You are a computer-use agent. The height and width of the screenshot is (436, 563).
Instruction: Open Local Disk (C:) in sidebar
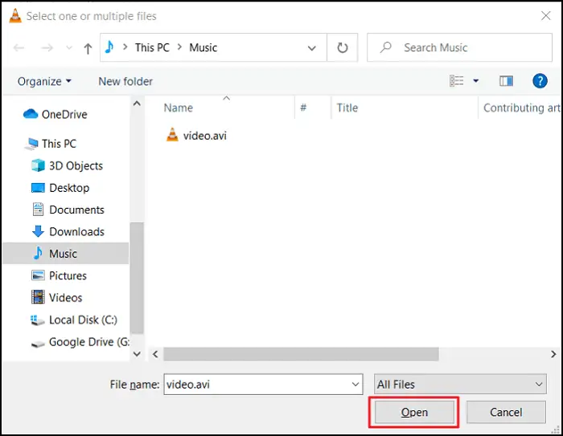coord(81,320)
